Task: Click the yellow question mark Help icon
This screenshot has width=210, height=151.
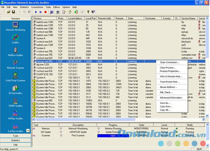Action: point(88,12)
